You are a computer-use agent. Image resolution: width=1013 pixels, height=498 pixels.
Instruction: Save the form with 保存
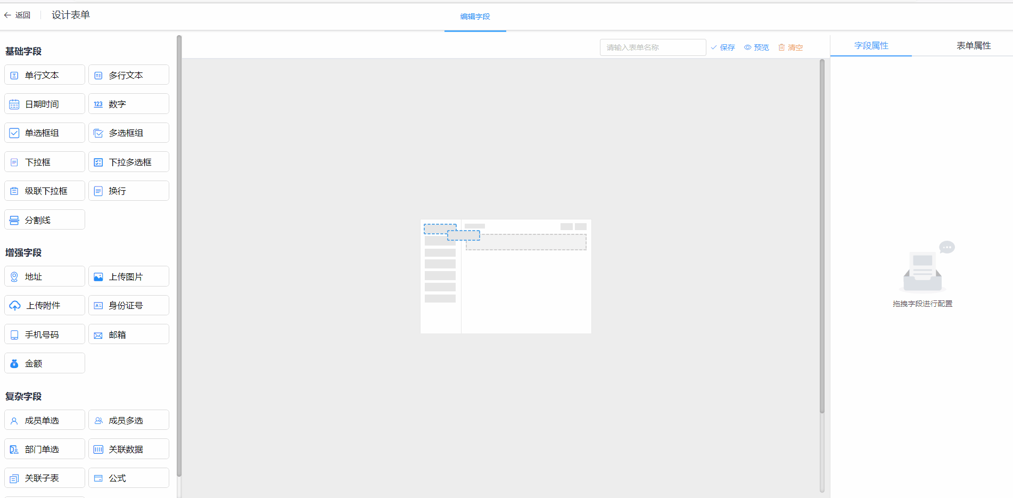(723, 47)
